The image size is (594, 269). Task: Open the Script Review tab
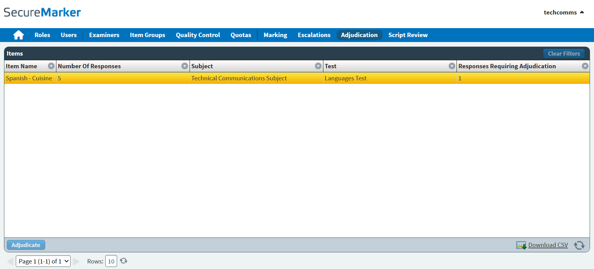pyautogui.click(x=408, y=35)
